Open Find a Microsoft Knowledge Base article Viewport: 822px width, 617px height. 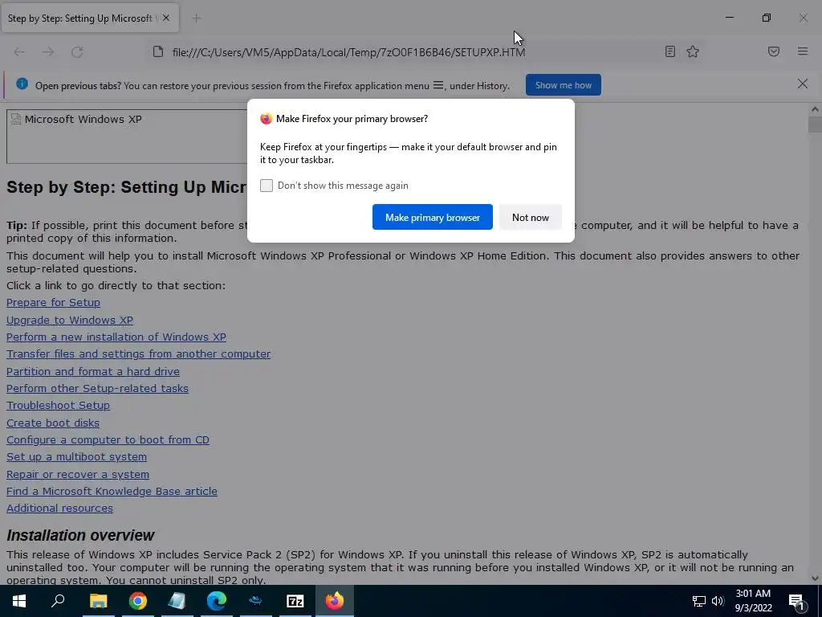(112, 491)
